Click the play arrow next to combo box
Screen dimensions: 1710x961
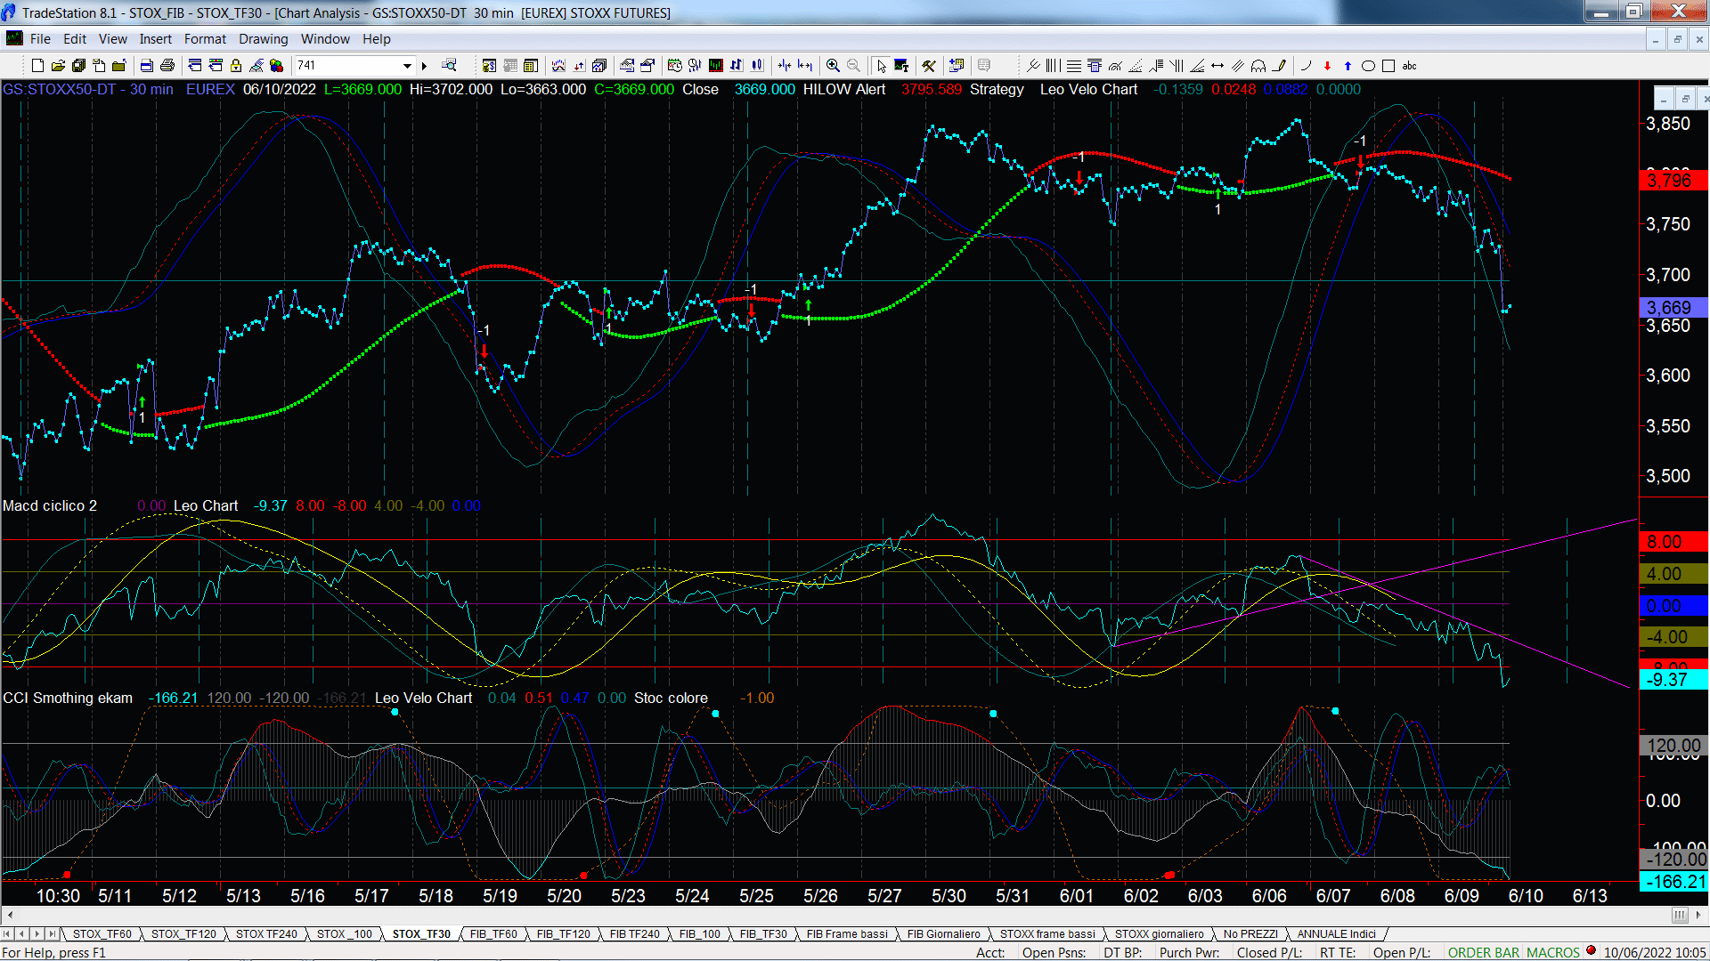pos(425,66)
